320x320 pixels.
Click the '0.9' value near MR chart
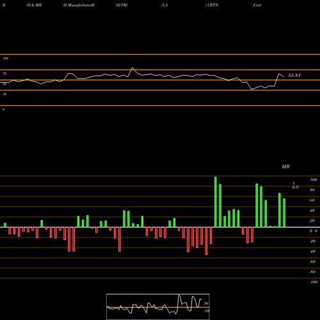tap(295, 188)
